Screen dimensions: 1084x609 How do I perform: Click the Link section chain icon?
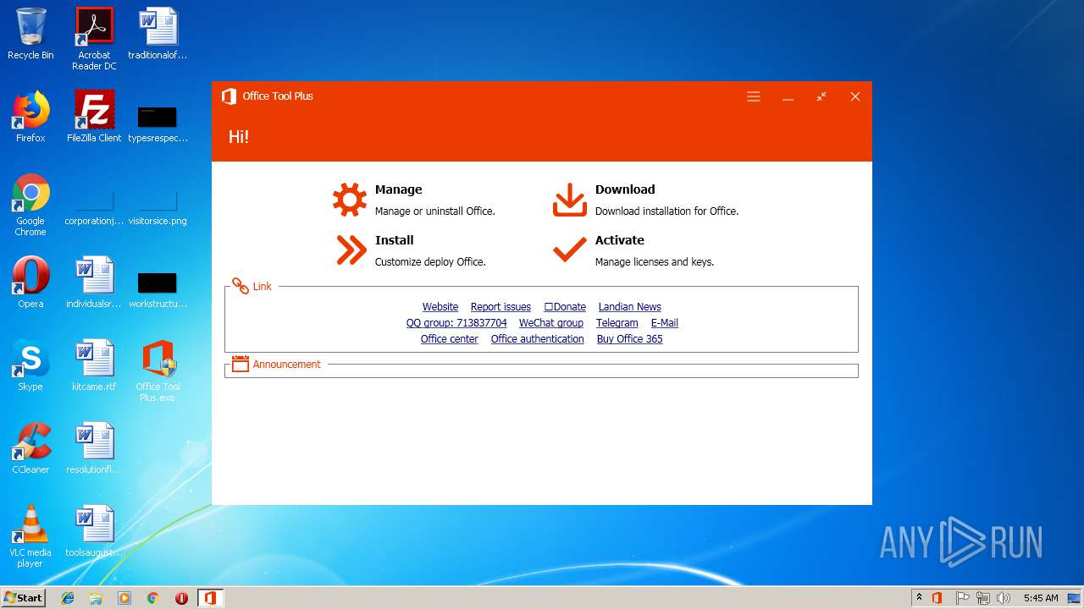(x=241, y=287)
